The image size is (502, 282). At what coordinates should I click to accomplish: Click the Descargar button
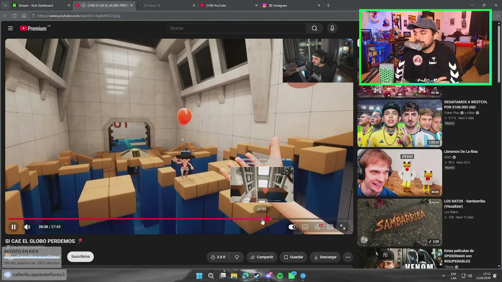pyautogui.click(x=325, y=257)
